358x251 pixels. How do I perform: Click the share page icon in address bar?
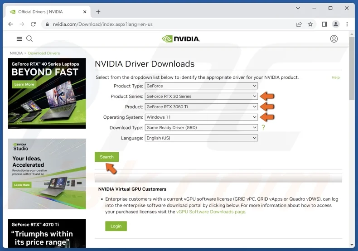point(299,24)
